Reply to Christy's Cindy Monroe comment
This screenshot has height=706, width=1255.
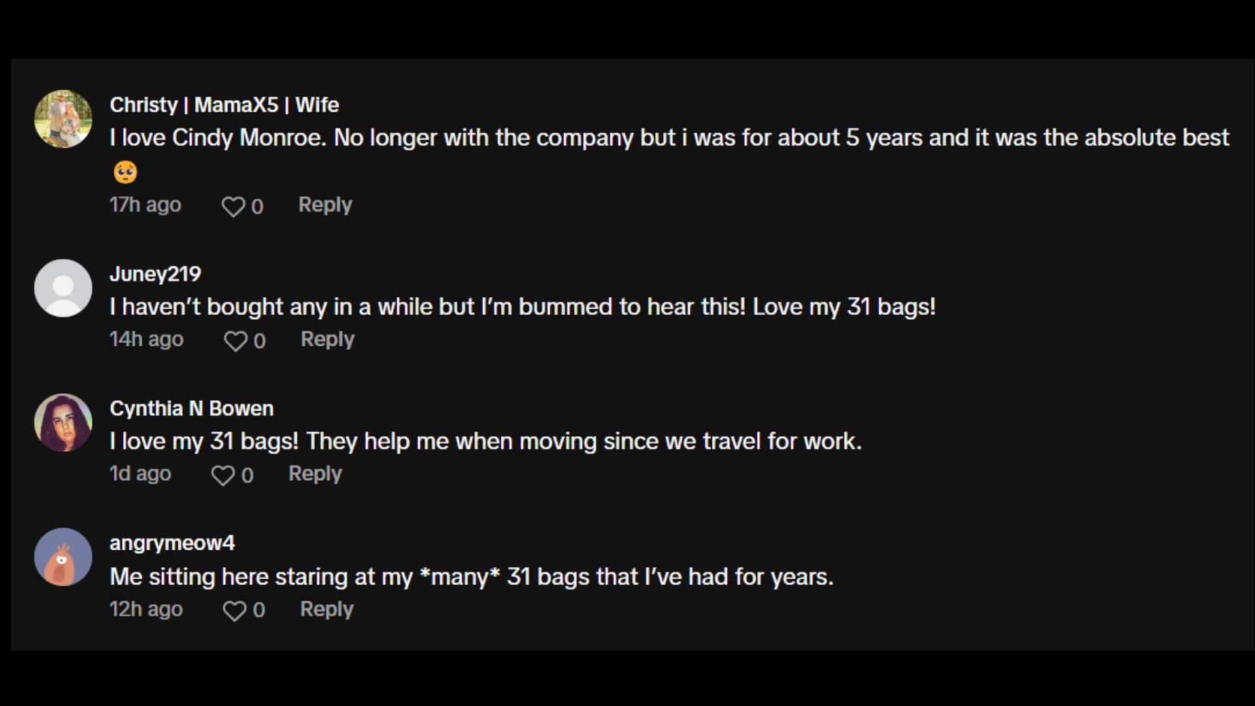point(325,205)
